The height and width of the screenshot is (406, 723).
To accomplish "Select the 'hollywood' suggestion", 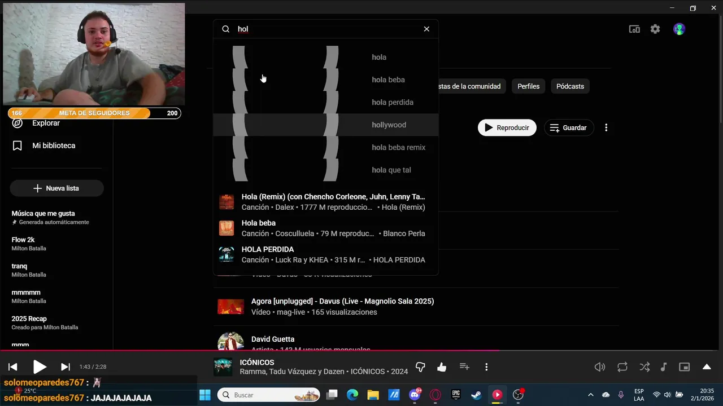I will click(326, 125).
